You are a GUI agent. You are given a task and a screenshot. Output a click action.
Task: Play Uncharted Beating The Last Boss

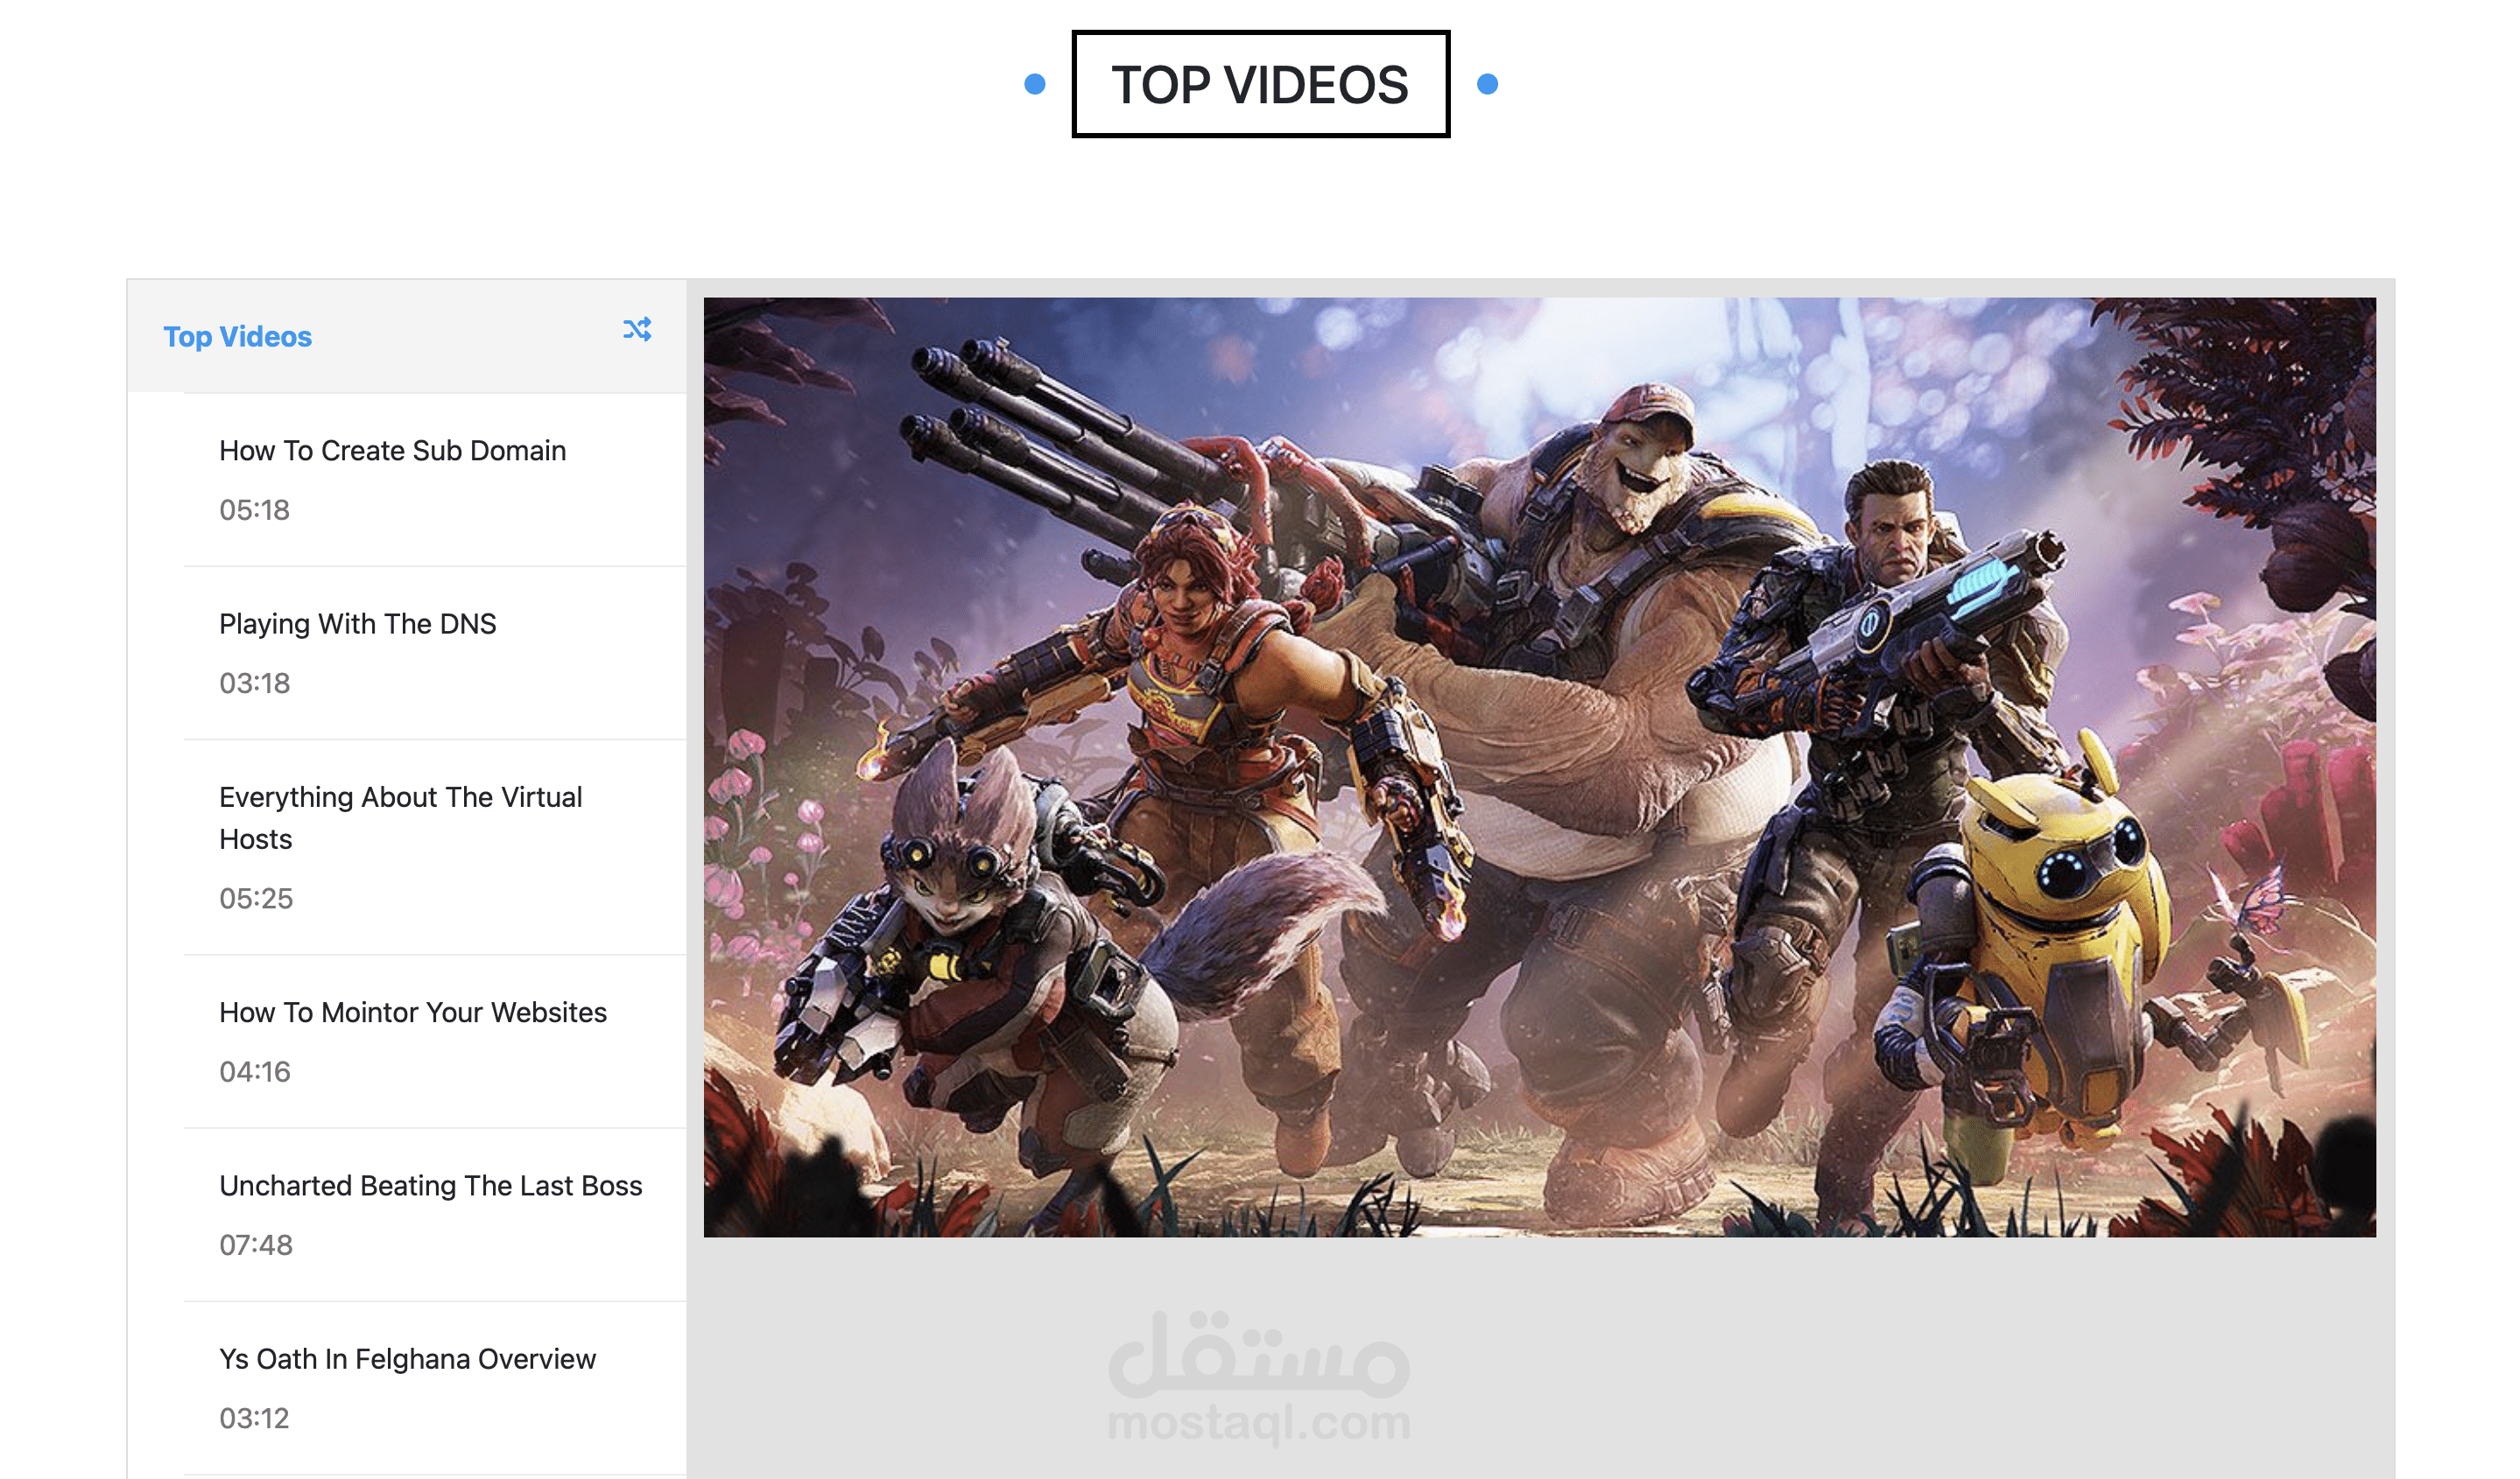point(430,1185)
